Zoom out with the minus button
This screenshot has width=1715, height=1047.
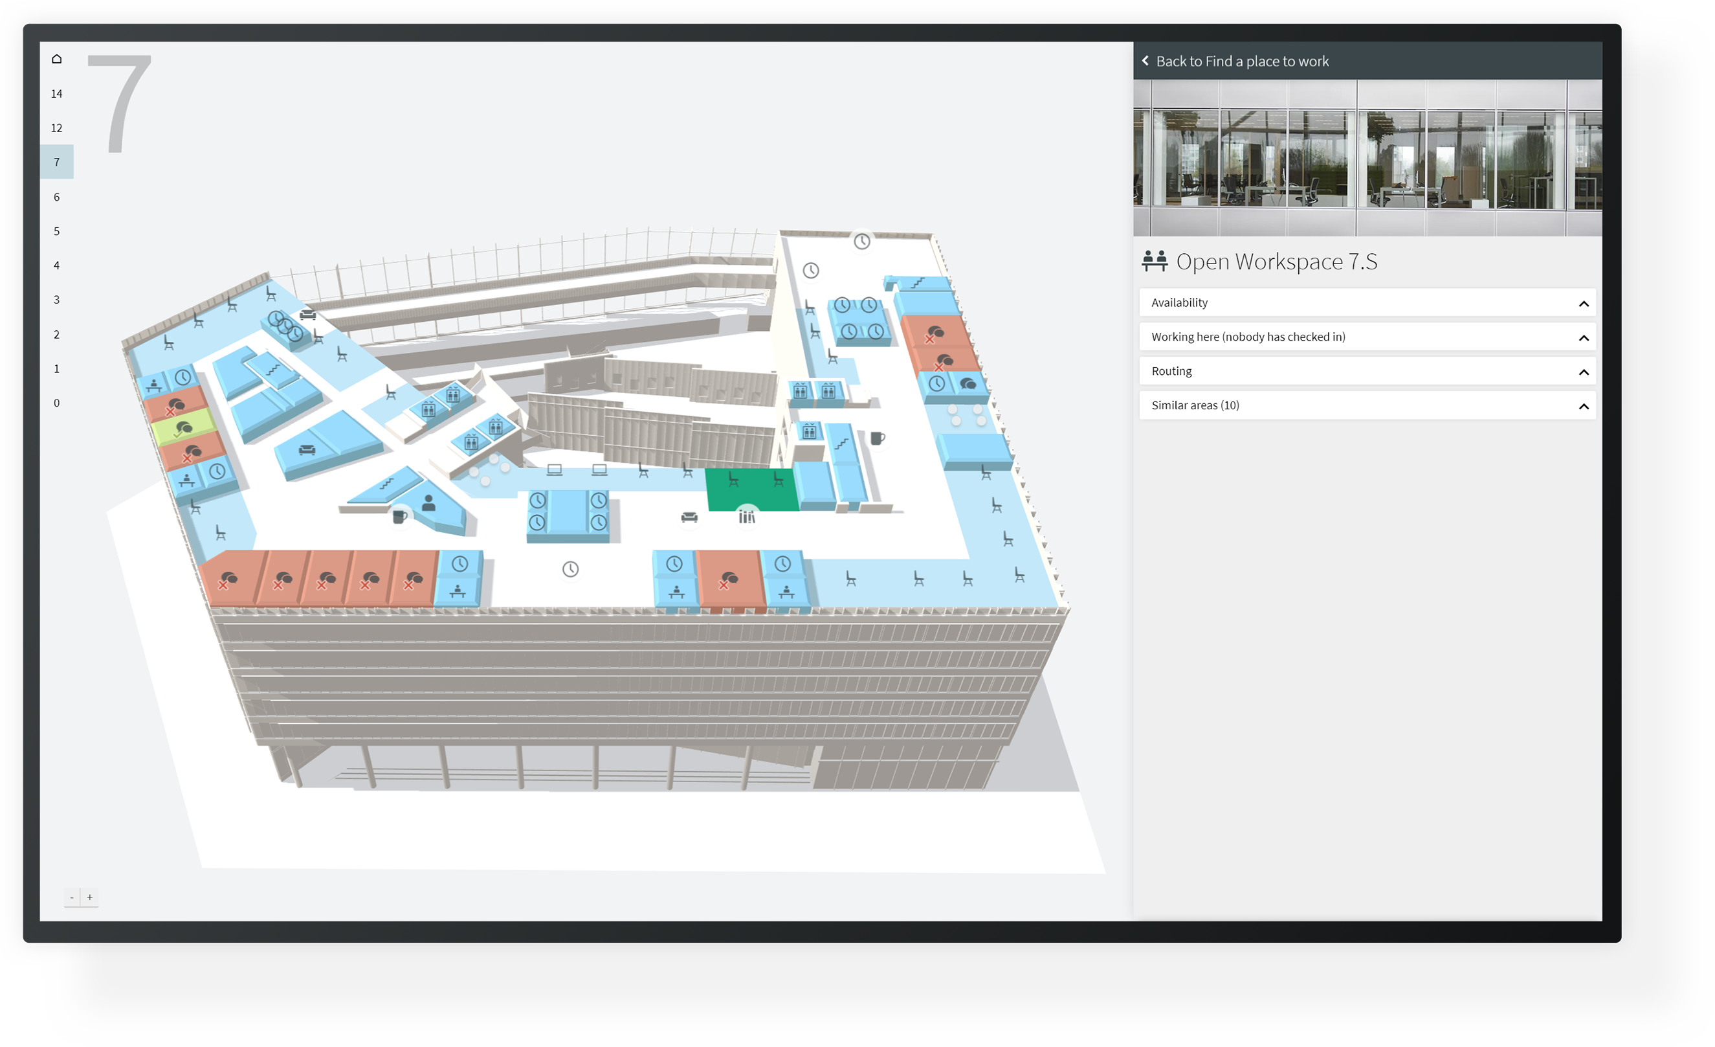click(72, 897)
